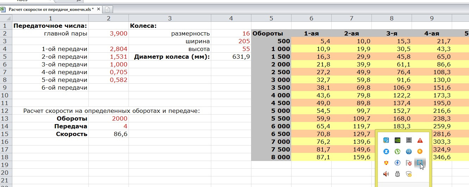
Task: Click the orange up-arrow tray icon
Action: pos(420,151)
